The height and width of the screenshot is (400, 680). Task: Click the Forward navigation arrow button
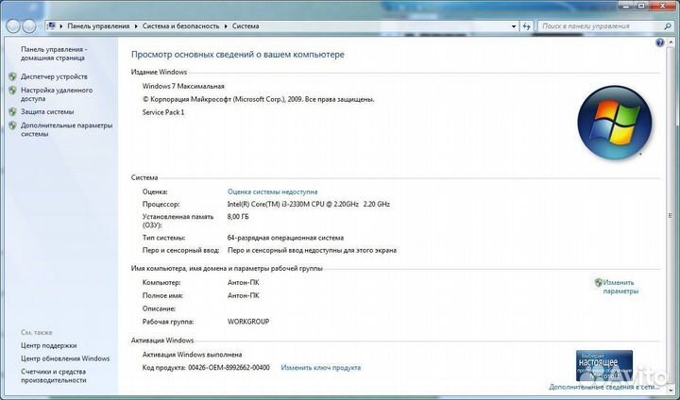tap(29, 26)
